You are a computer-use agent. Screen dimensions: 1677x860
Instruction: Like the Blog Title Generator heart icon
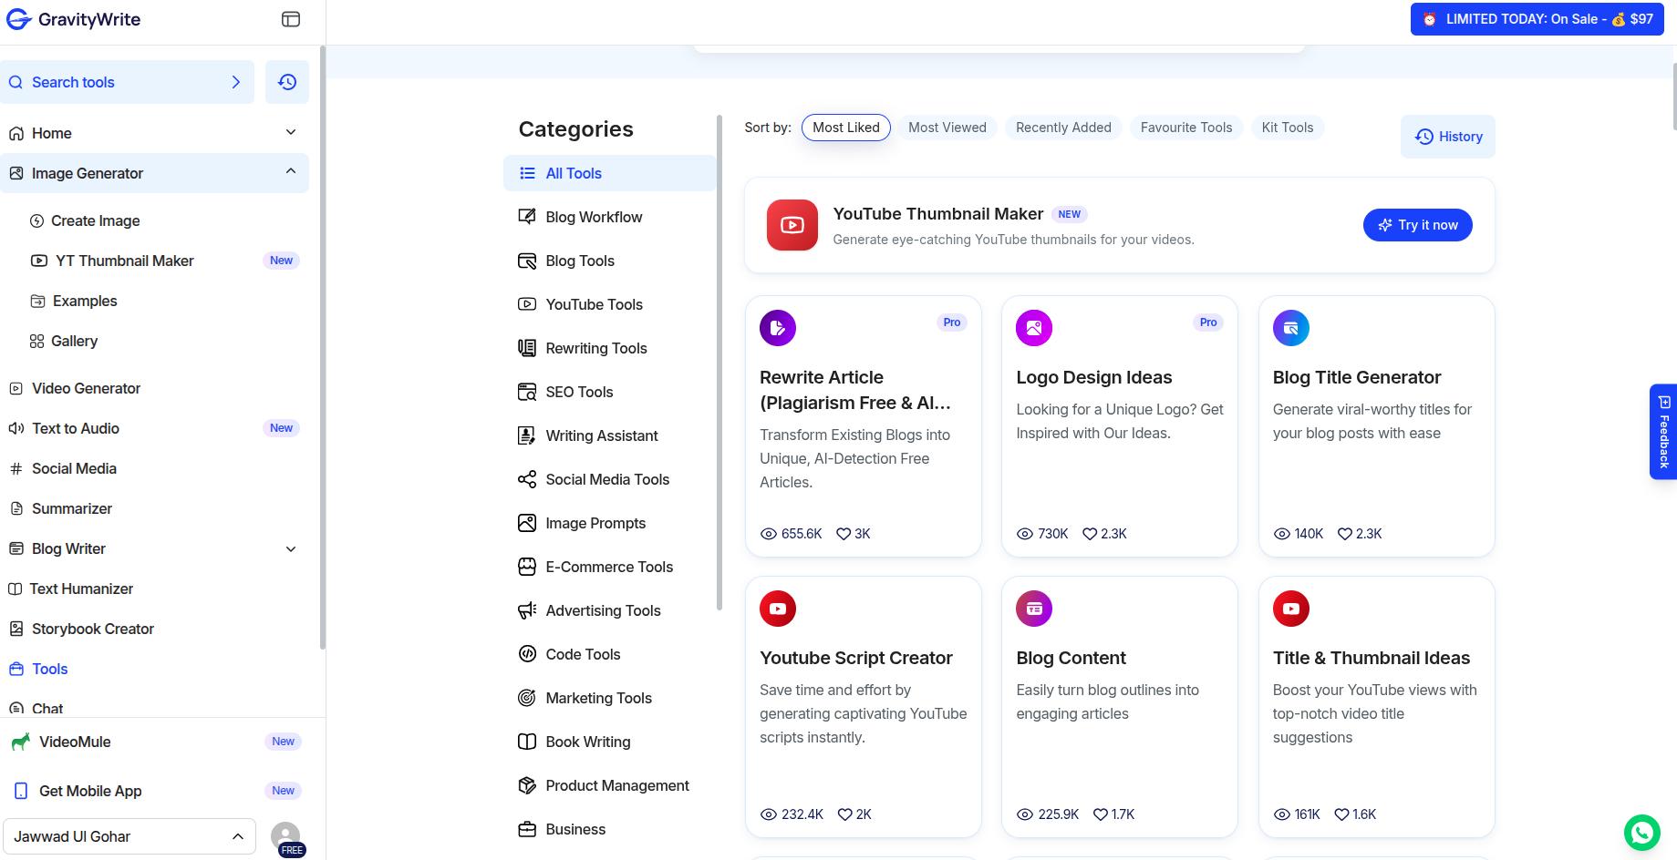(x=1345, y=534)
